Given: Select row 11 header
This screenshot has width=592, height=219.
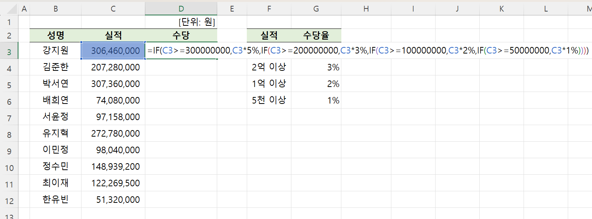Looking at the screenshot, I should coord(9,183).
